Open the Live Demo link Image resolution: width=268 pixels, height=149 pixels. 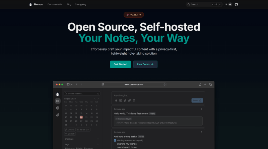[x=145, y=64]
